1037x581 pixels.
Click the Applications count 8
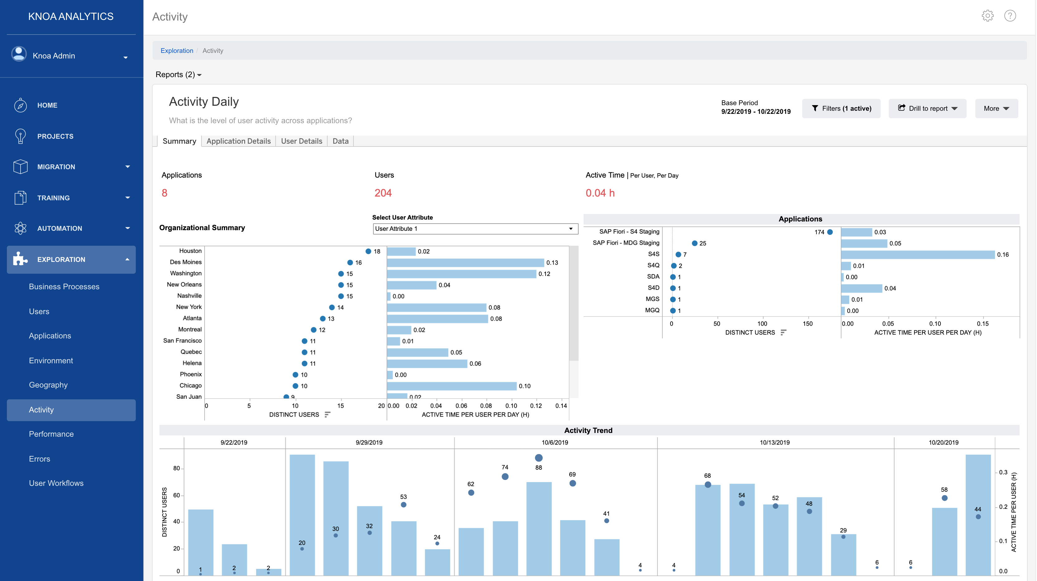[164, 193]
